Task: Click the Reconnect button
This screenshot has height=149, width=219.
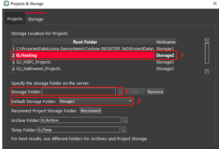Action: 91,111
